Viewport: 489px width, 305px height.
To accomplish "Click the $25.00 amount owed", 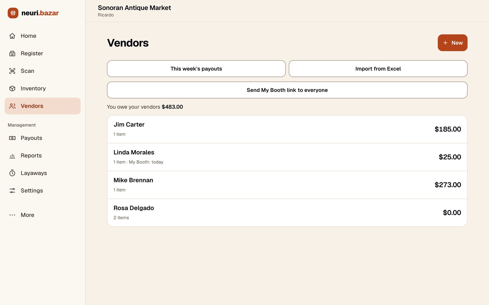I will pos(450,157).
